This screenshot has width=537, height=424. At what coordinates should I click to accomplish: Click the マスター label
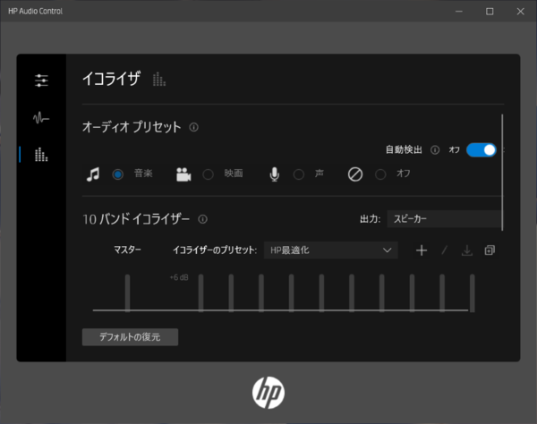click(127, 250)
